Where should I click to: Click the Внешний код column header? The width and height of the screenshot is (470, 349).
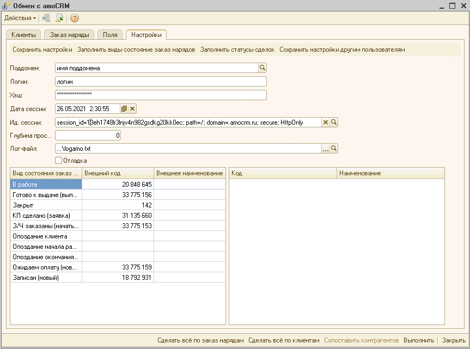(x=118, y=173)
